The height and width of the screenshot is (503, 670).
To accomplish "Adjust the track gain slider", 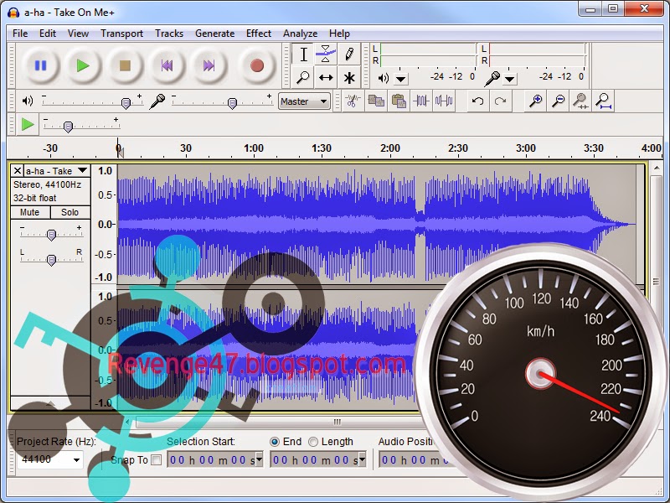I will (52, 235).
